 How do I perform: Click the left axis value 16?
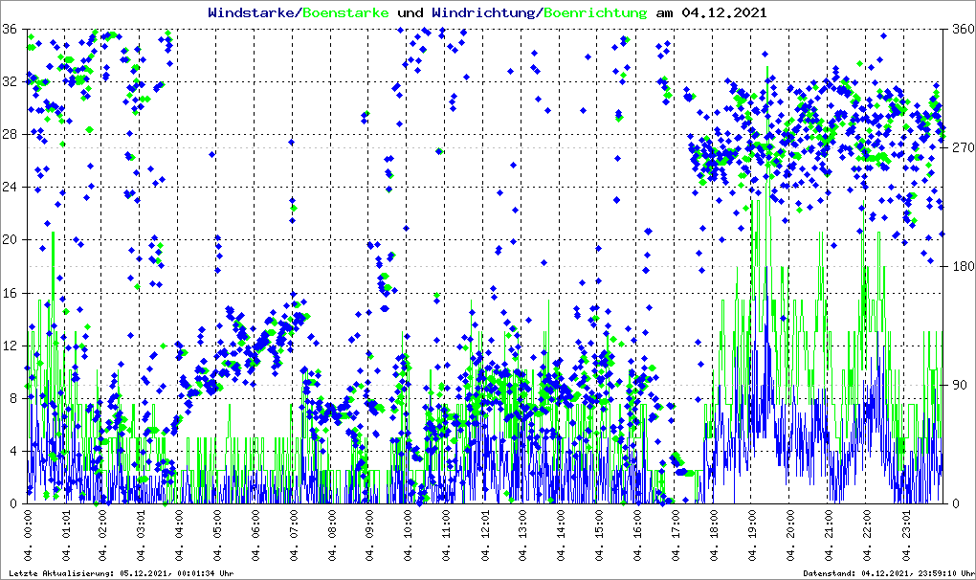[x=10, y=293]
